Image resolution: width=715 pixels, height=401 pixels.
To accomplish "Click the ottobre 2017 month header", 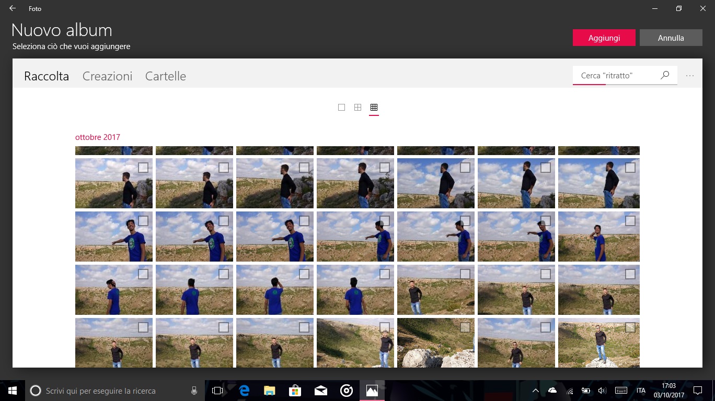I will (98, 137).
